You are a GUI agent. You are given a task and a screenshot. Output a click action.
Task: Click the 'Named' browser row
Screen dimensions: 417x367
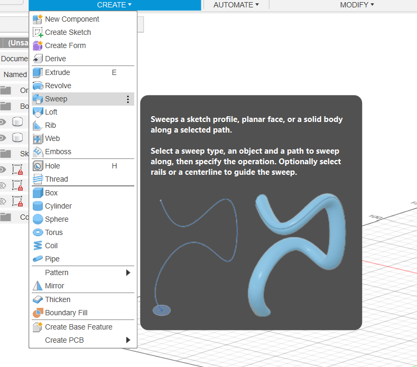[14, 74]
